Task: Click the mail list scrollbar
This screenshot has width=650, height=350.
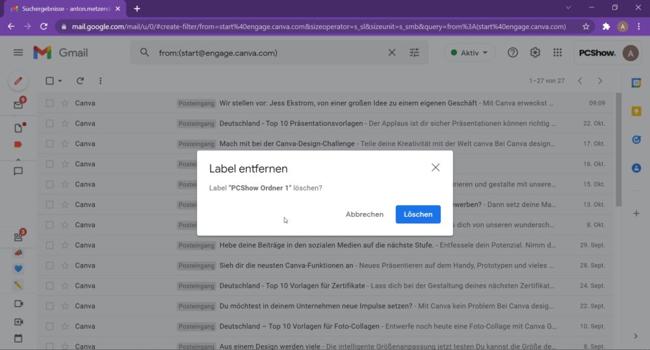Action: click(x=619, y=149)
